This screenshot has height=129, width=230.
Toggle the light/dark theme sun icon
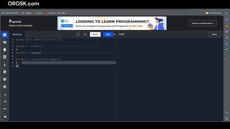point(85,34)
